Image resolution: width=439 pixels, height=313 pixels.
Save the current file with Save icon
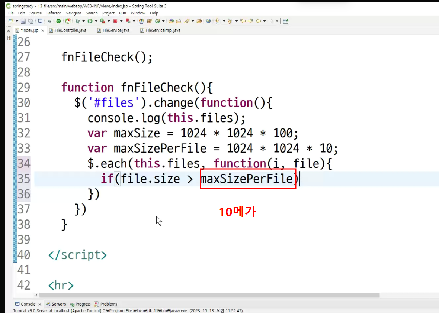click(23, 21)
